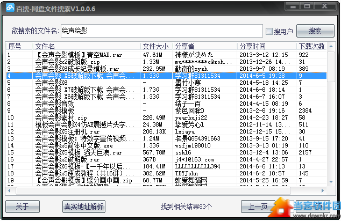Click the horizontal scrollbar left arrow
The height and width of the screenshot is (221, 341).
tap(9, 190)
